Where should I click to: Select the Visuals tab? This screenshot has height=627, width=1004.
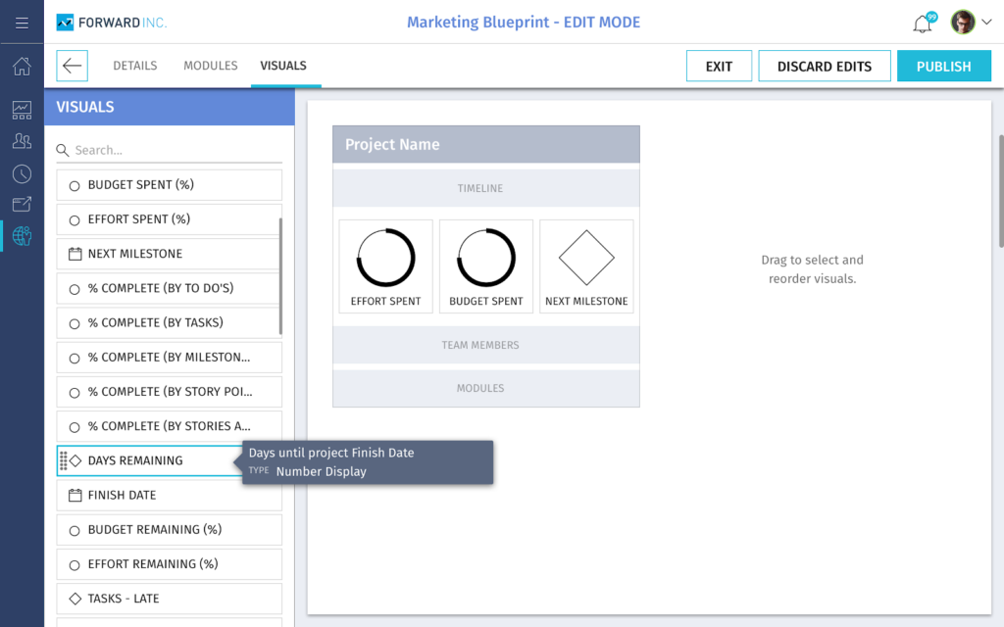point(283,66)
